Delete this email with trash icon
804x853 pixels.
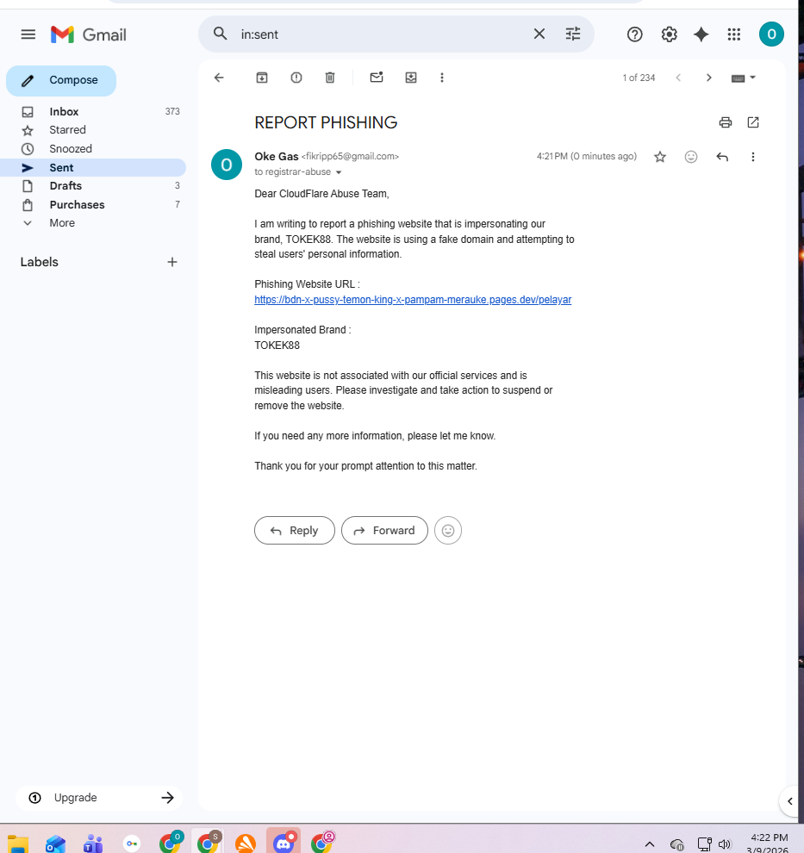(330, 78)
